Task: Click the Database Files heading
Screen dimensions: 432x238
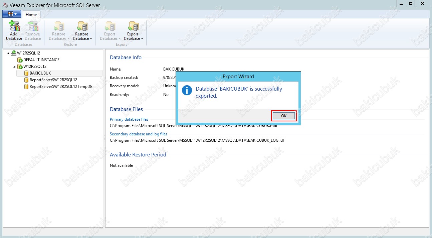Action: (126, 109)
